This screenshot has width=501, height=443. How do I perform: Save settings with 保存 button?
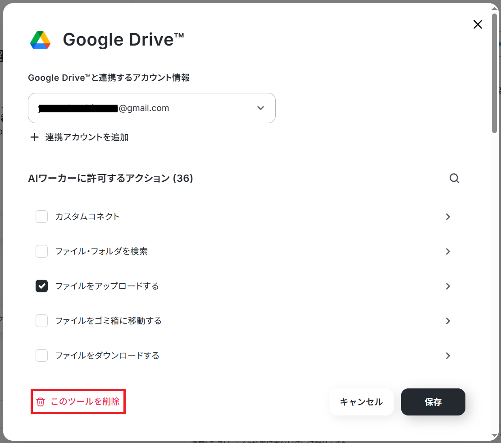(433, 402)
